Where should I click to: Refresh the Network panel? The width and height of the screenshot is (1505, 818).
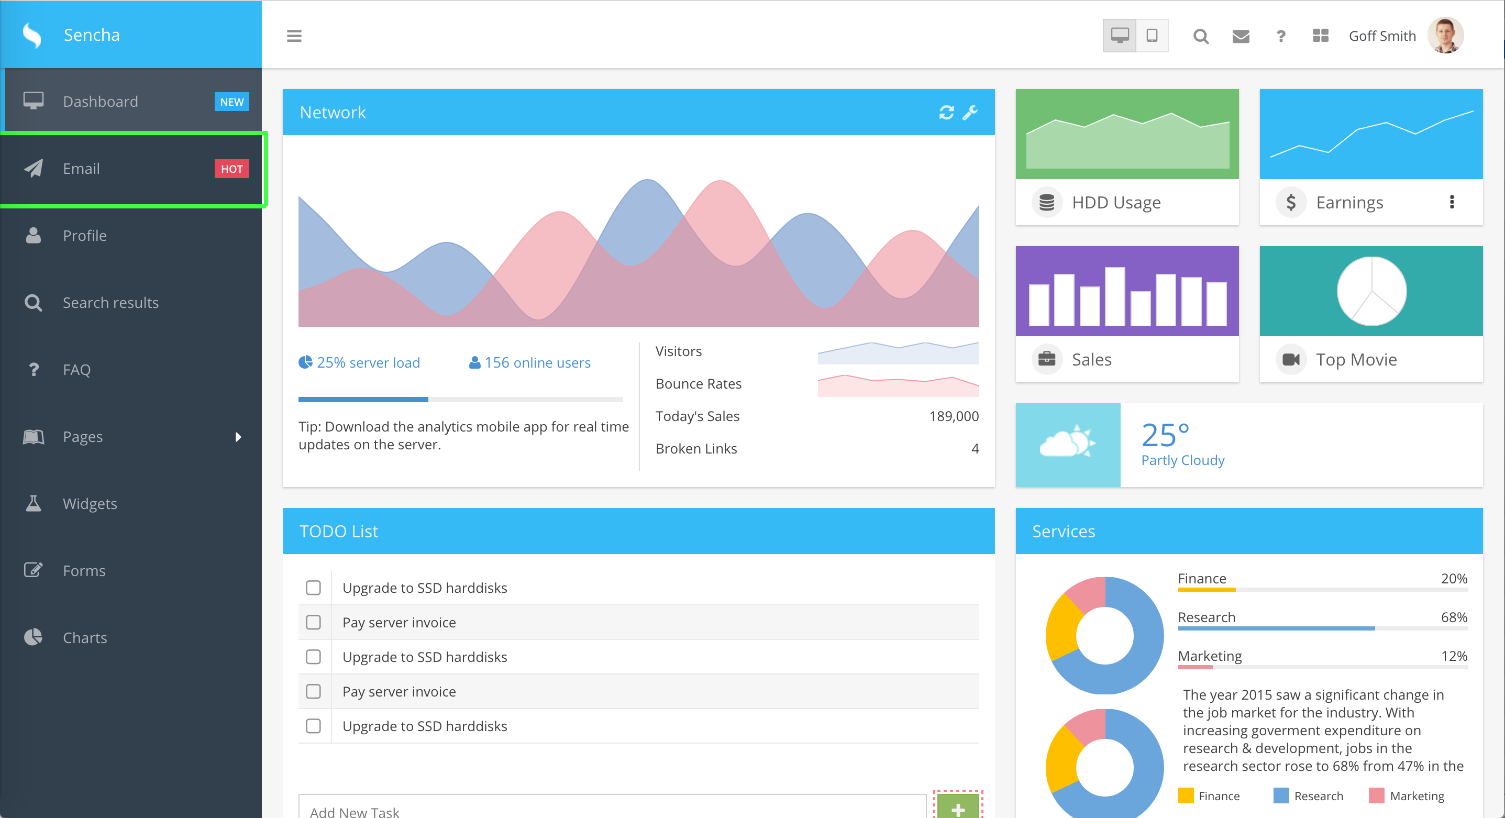[946, 112]
